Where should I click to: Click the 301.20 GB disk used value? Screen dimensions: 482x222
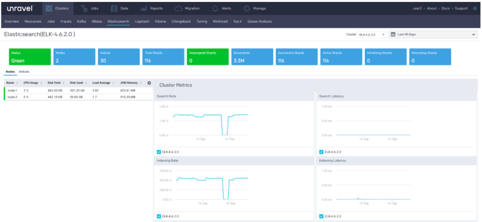tap(76, 91)
